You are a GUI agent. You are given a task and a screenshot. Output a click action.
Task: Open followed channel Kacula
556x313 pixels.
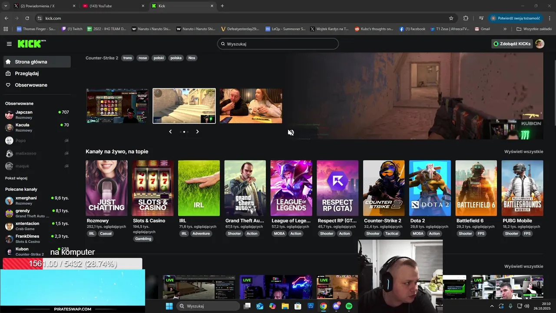[37, 127]
